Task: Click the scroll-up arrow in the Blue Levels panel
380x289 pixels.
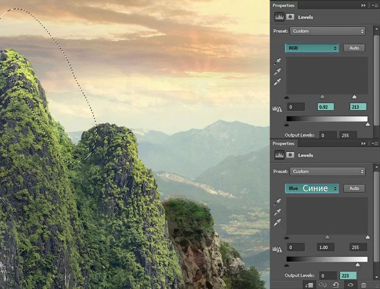Action: pyautogui.click(x=376, y=167)
